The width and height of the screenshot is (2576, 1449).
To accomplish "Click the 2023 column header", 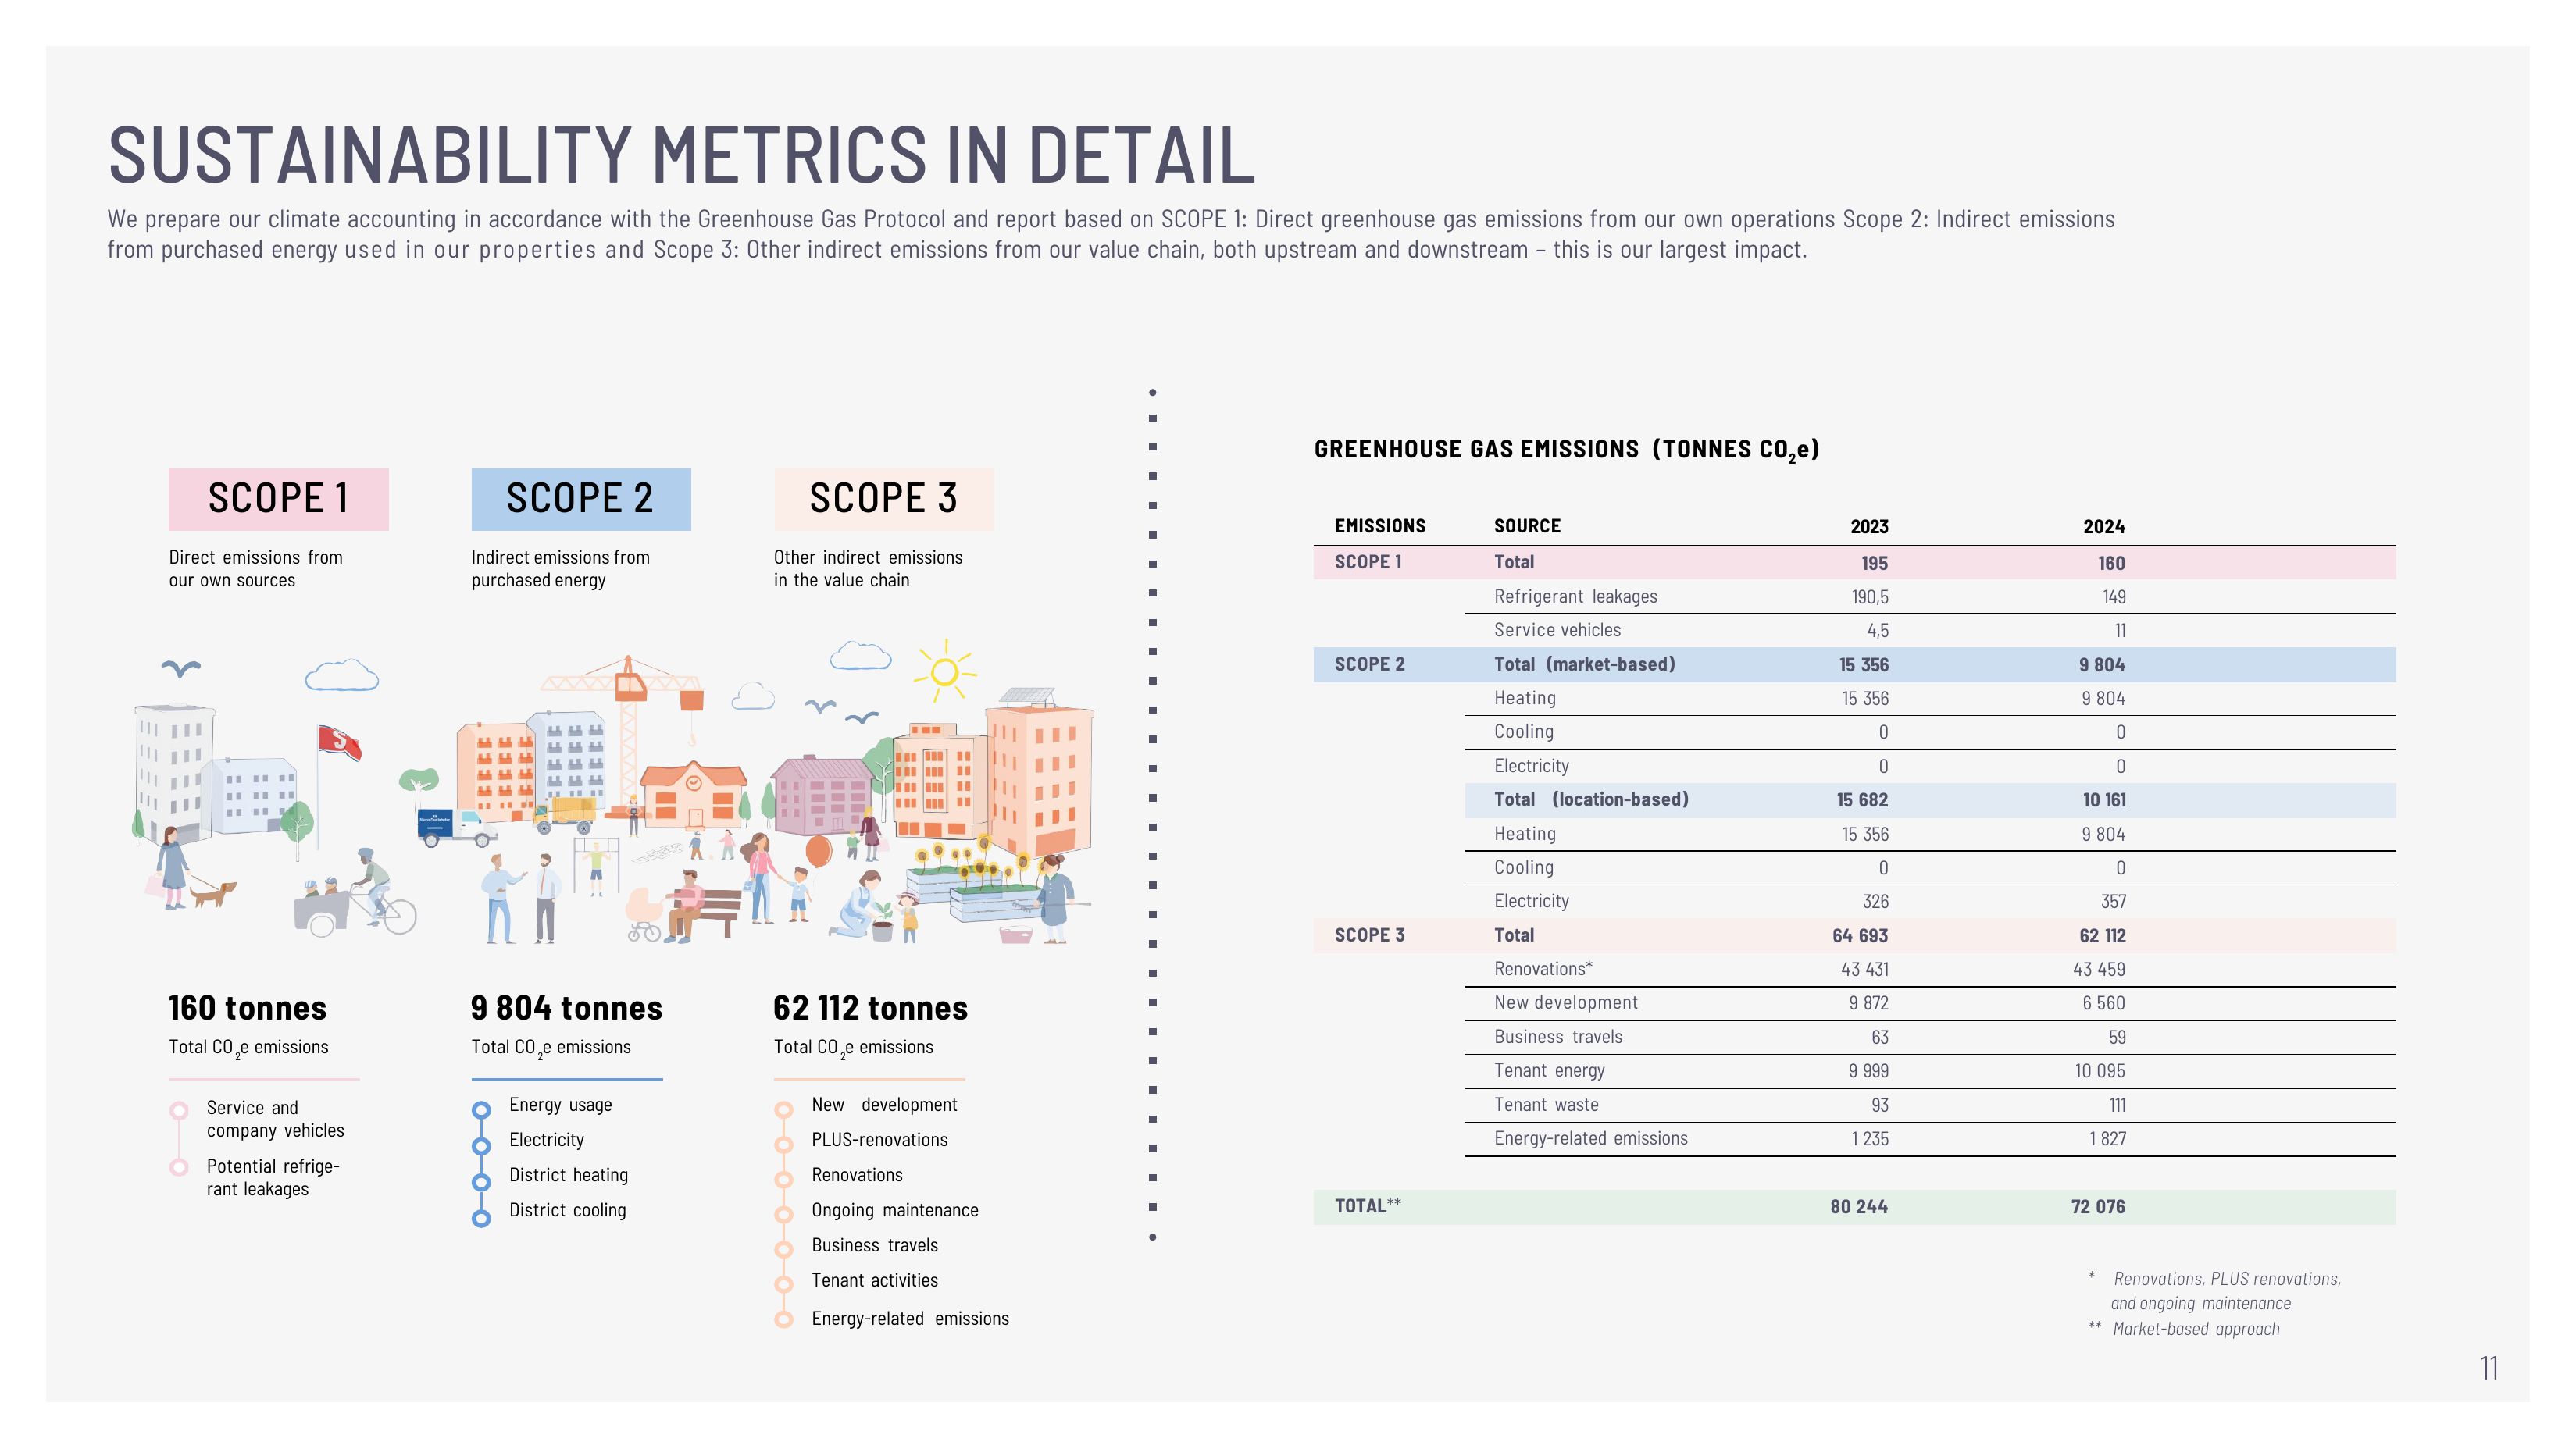I will click(1868, 527).
